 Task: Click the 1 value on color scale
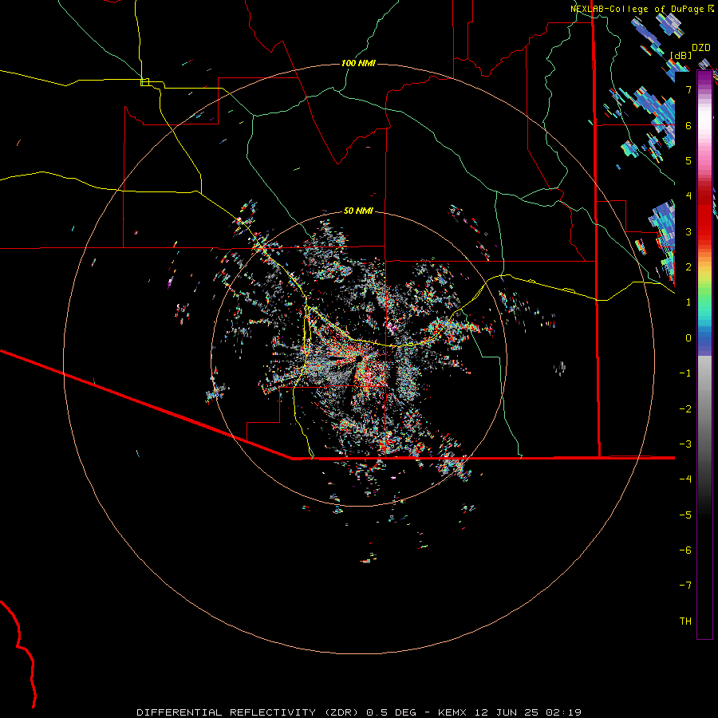[x=688, y=302]
